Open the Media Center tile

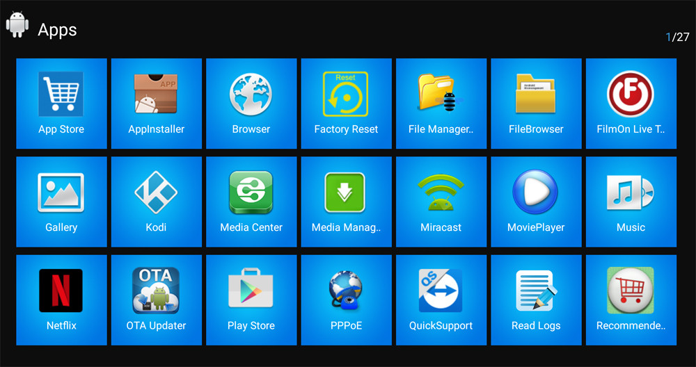coord(251,201)
